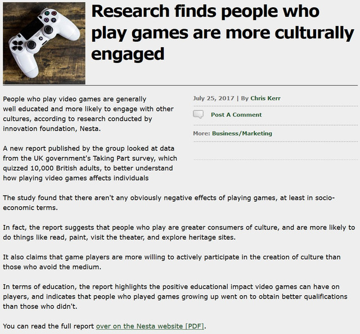
Task: Click the paragraph starting 'It also claims'
Action: click(x=172, y=262)
